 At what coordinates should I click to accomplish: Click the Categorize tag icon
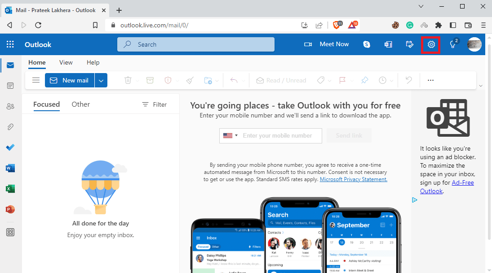(321, 80)
